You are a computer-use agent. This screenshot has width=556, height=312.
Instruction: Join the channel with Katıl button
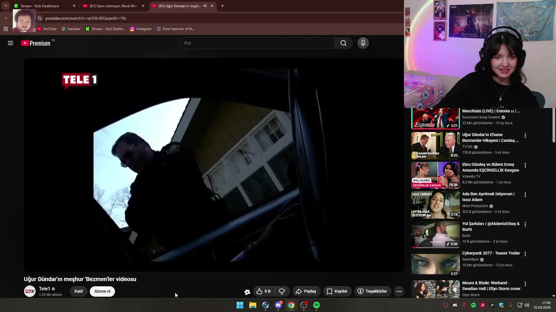[x=79, y=291]
